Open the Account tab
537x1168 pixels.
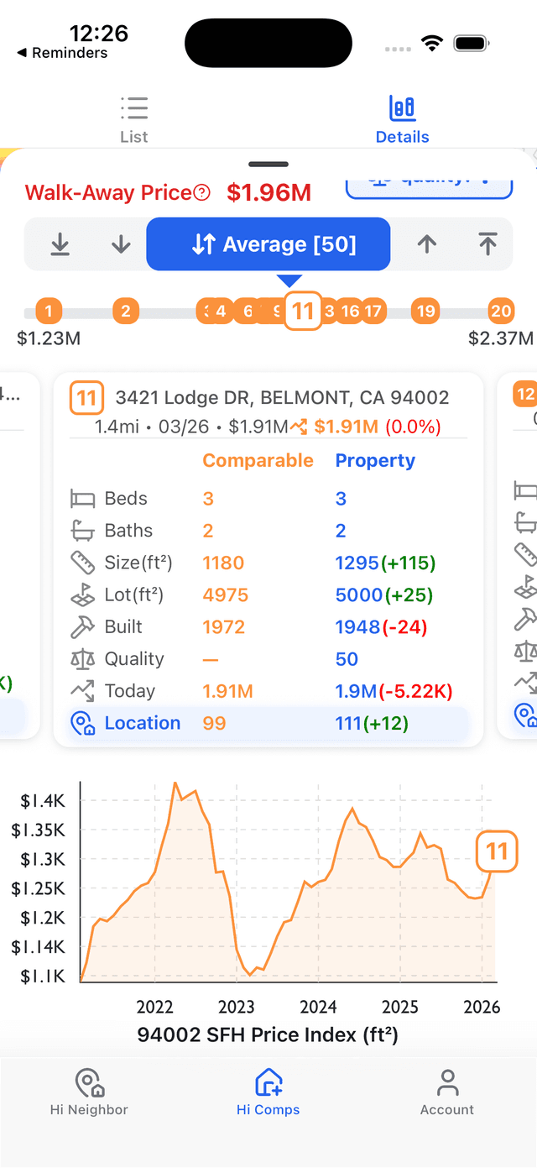[x=447, y=1092]
